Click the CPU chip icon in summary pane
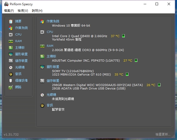The image size is (177, 140). [x=42, y=32]
